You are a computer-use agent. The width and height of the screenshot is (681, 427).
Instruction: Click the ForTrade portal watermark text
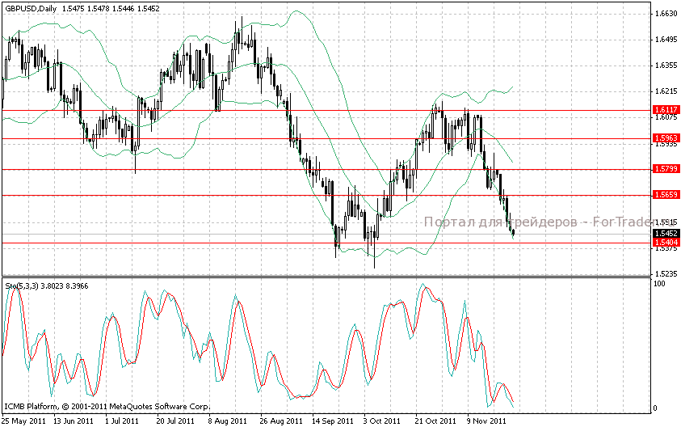pyautogui.click(x=536, y=222)
